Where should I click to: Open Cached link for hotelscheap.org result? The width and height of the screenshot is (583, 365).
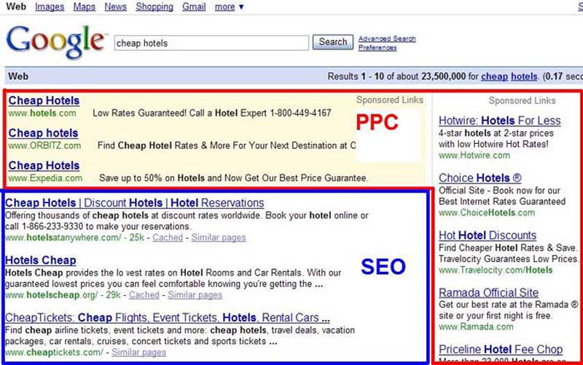coord(144,295)
